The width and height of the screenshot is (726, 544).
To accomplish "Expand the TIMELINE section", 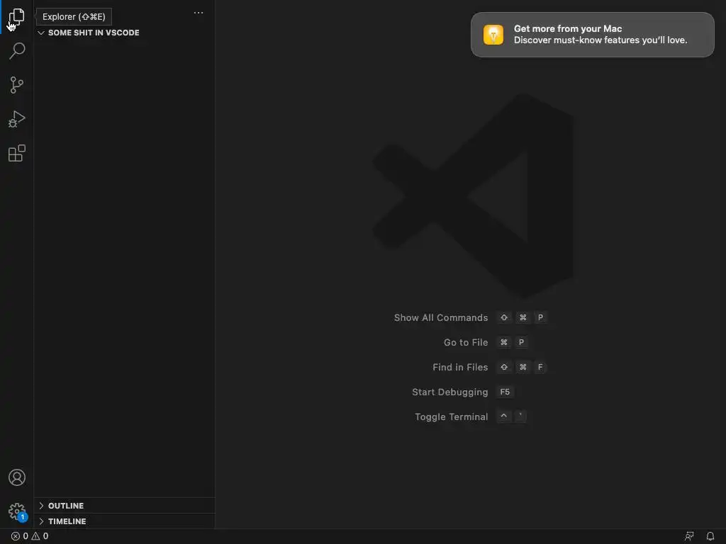I will 125,521.
